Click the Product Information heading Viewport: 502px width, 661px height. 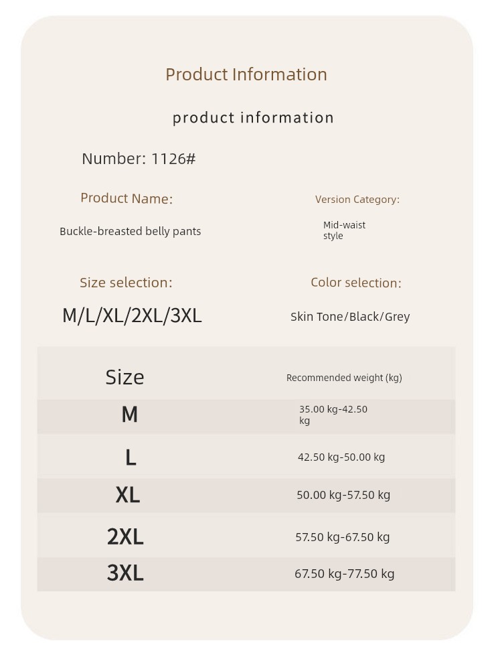[246, 74]
